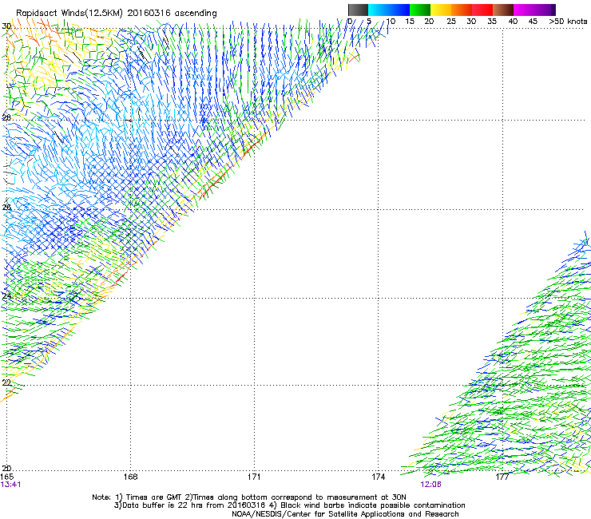Click the latitude label '26'

(x=6, y=208)
